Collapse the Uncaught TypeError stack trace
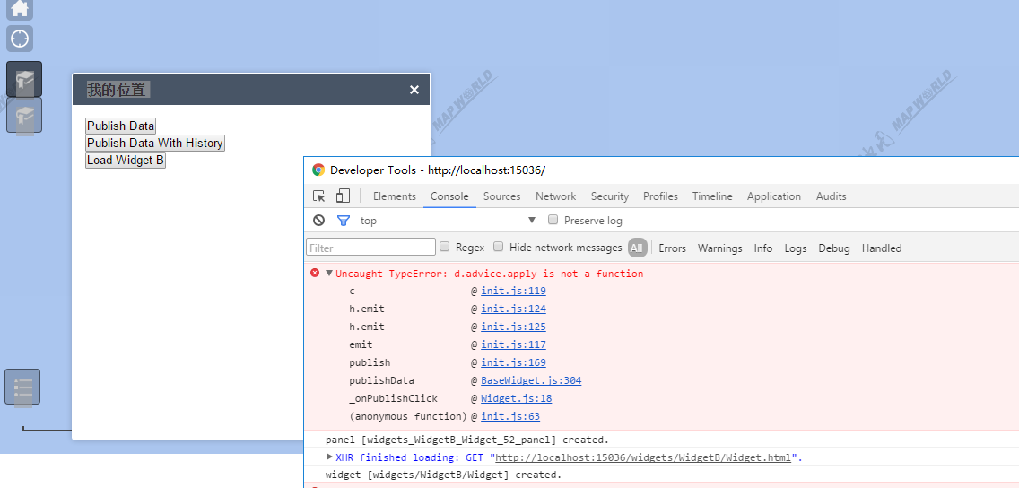The height and width of the screenshot is (488, 1019). pos(329,274)
